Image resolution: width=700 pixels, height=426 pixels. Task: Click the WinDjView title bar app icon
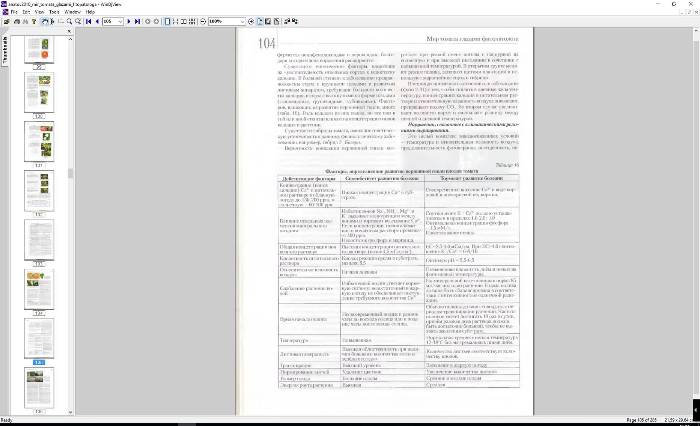pos(4,4)
